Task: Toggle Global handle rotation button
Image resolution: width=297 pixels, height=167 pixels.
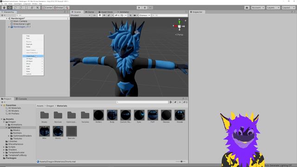Action: 58,7
